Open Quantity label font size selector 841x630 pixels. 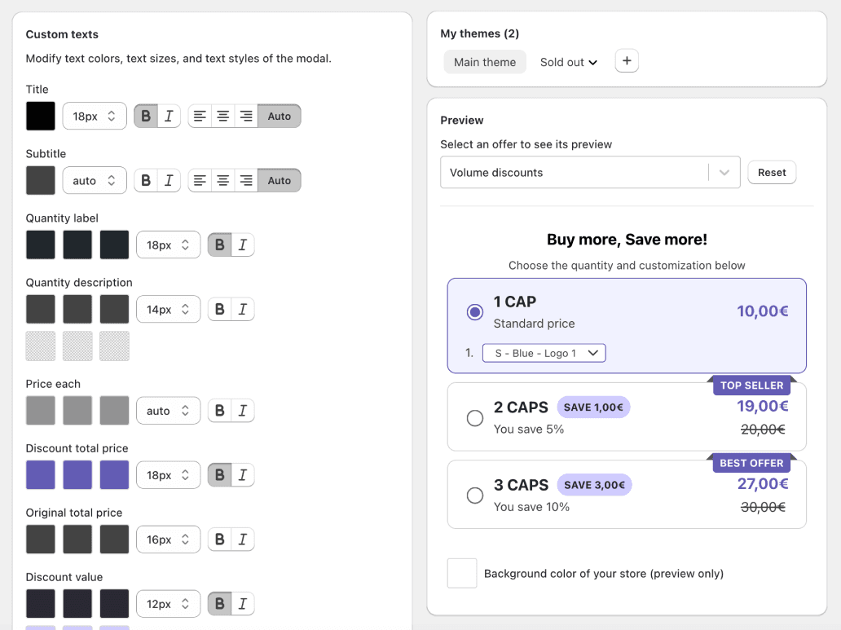click(169, 245)
